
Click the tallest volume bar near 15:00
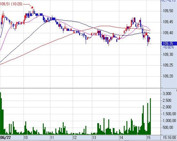pos(150,117)
